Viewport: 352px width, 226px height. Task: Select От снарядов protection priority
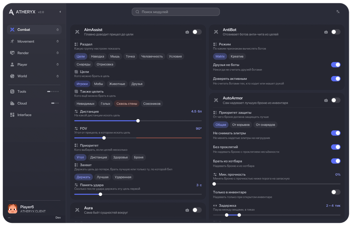click(x=265, y=125)
